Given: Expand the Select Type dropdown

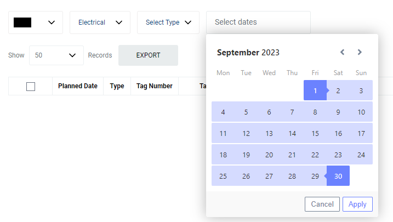Looking at the screenshot, I should tap(168, 22).
